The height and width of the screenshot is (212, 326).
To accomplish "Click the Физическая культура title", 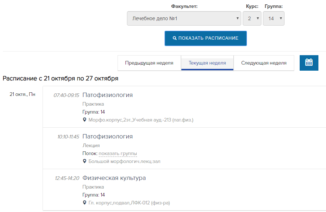I will click(114, 178).
